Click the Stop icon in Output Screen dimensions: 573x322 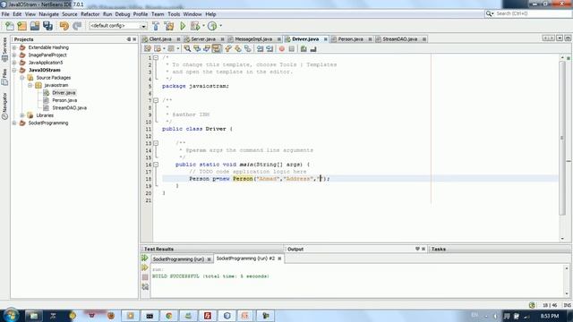tap(145, 277)
